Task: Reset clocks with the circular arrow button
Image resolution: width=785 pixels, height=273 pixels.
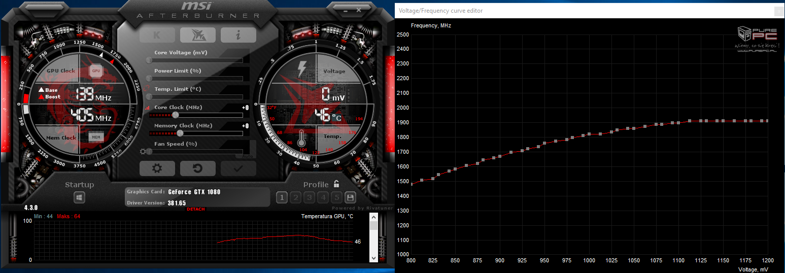Action: (x=197, y=168)
